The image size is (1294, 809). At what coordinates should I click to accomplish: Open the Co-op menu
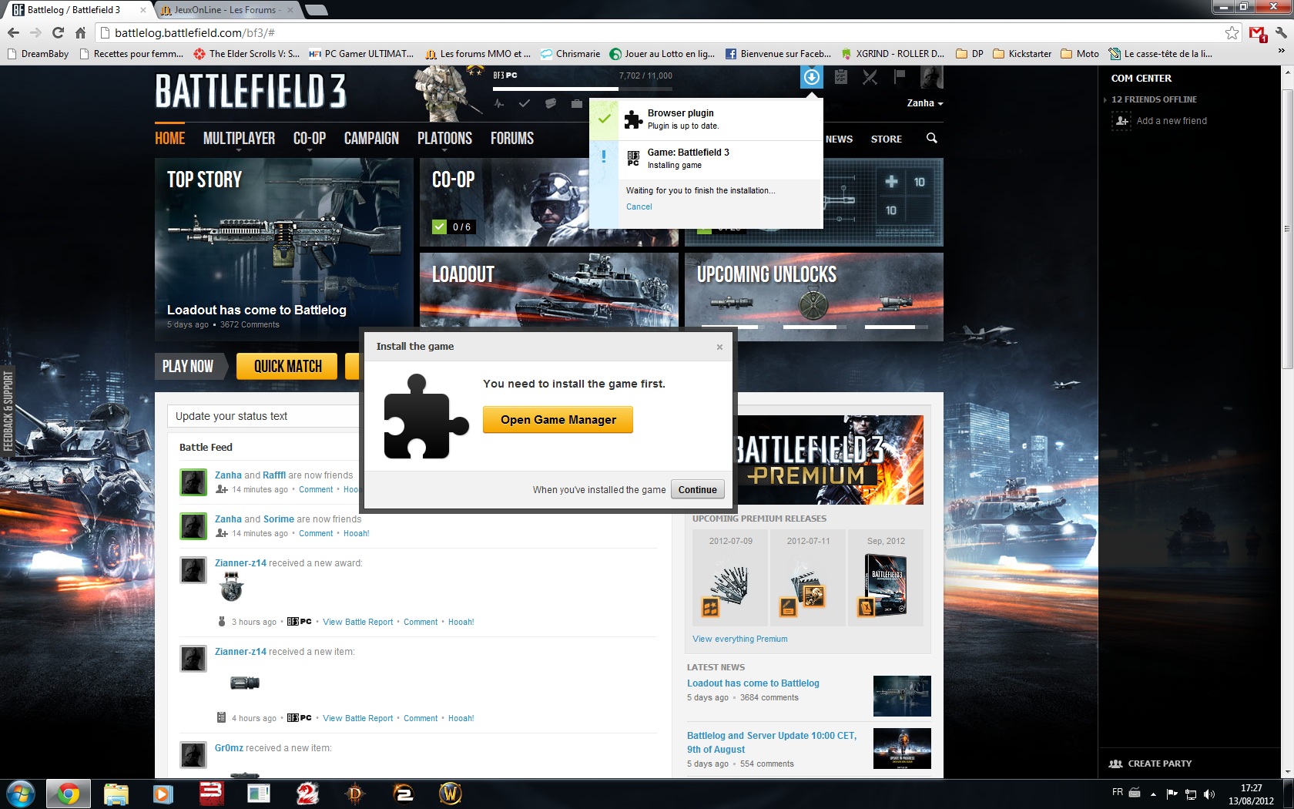[310, 138]
